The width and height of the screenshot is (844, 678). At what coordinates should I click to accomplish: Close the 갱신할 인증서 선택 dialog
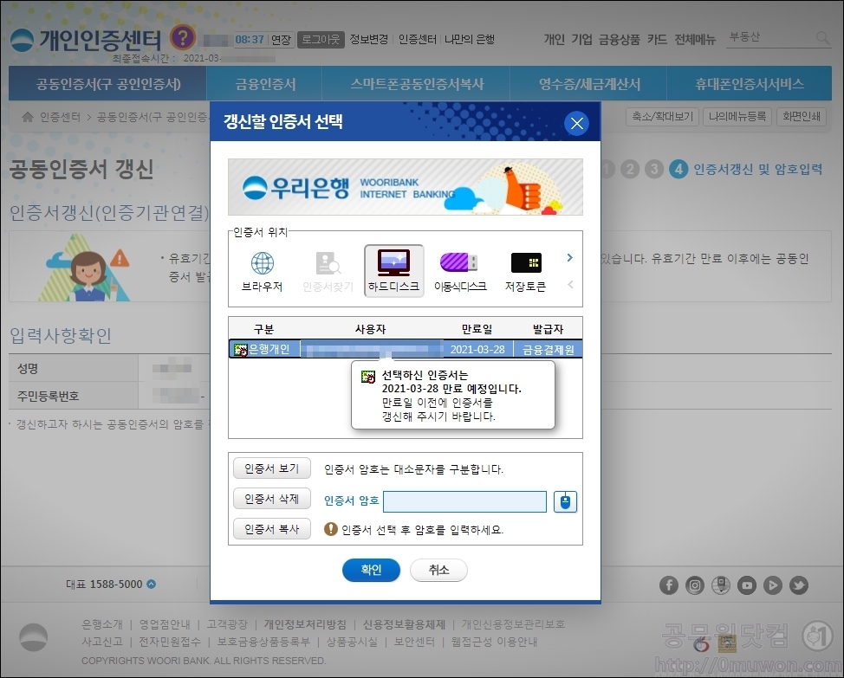click(576, 123)
